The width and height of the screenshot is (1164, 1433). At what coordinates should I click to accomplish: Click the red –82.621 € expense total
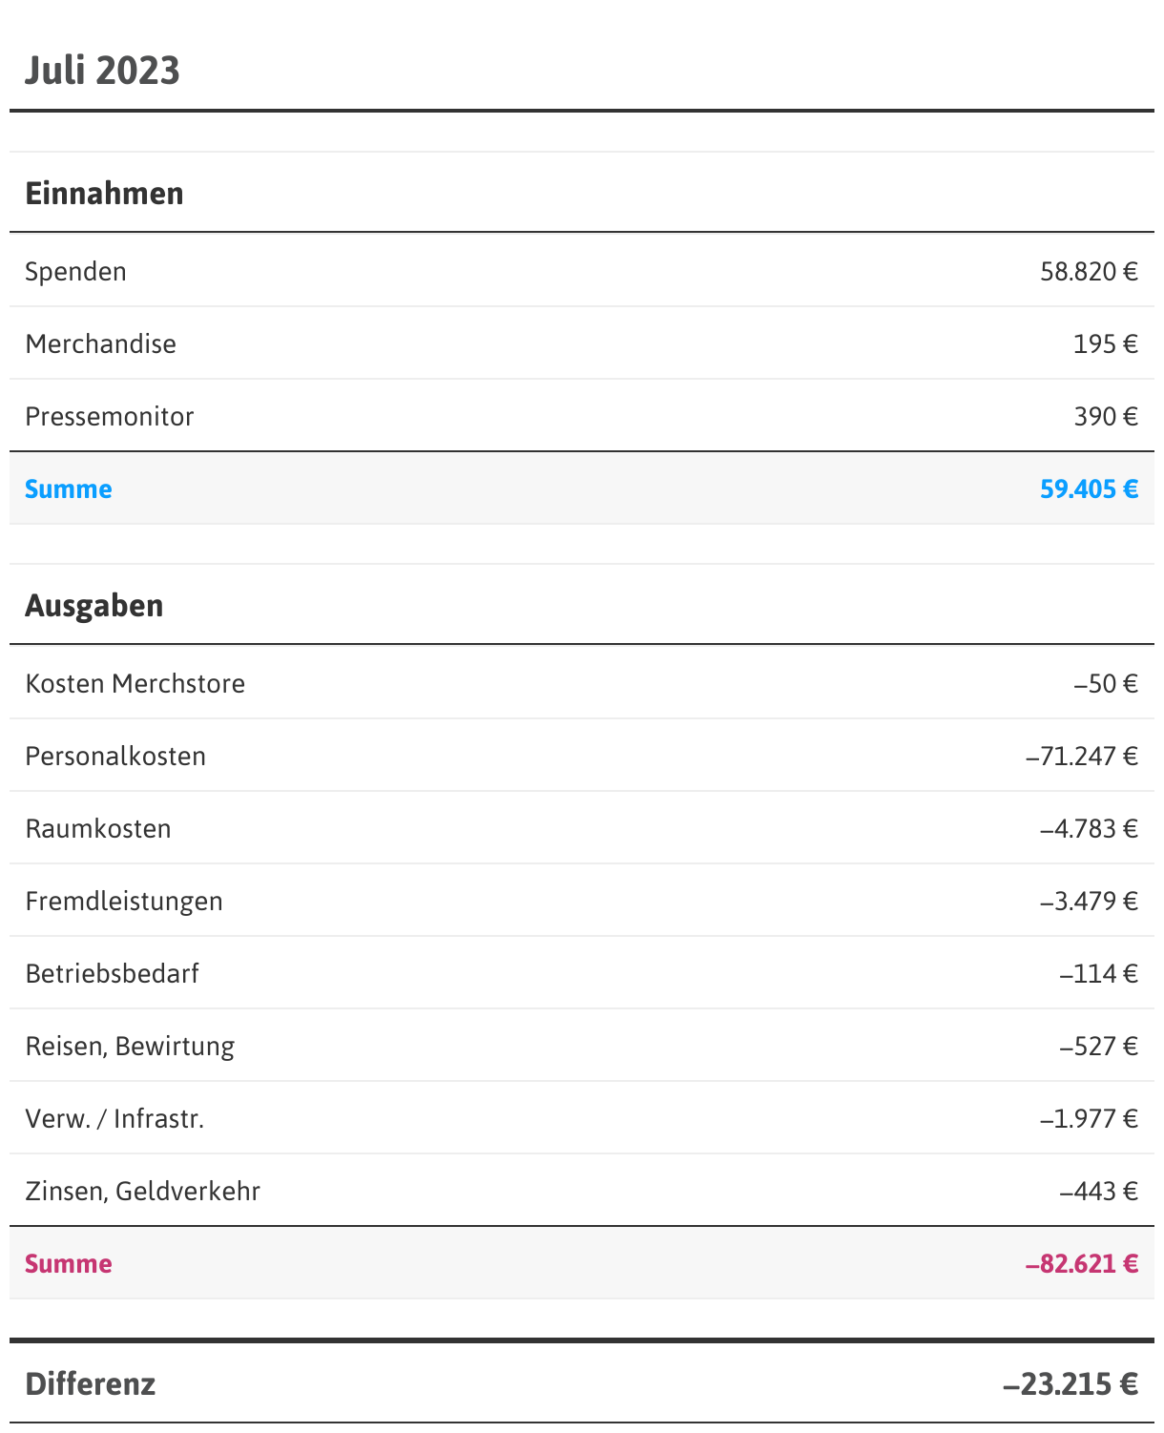[1081, 1264]
